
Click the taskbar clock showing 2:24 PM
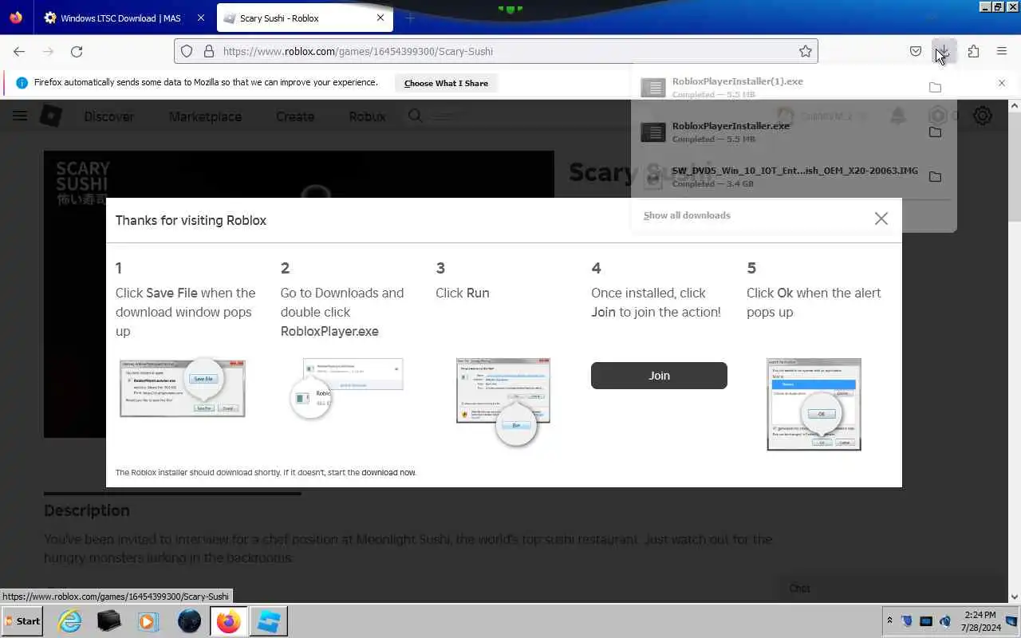(x=980, y=621)
